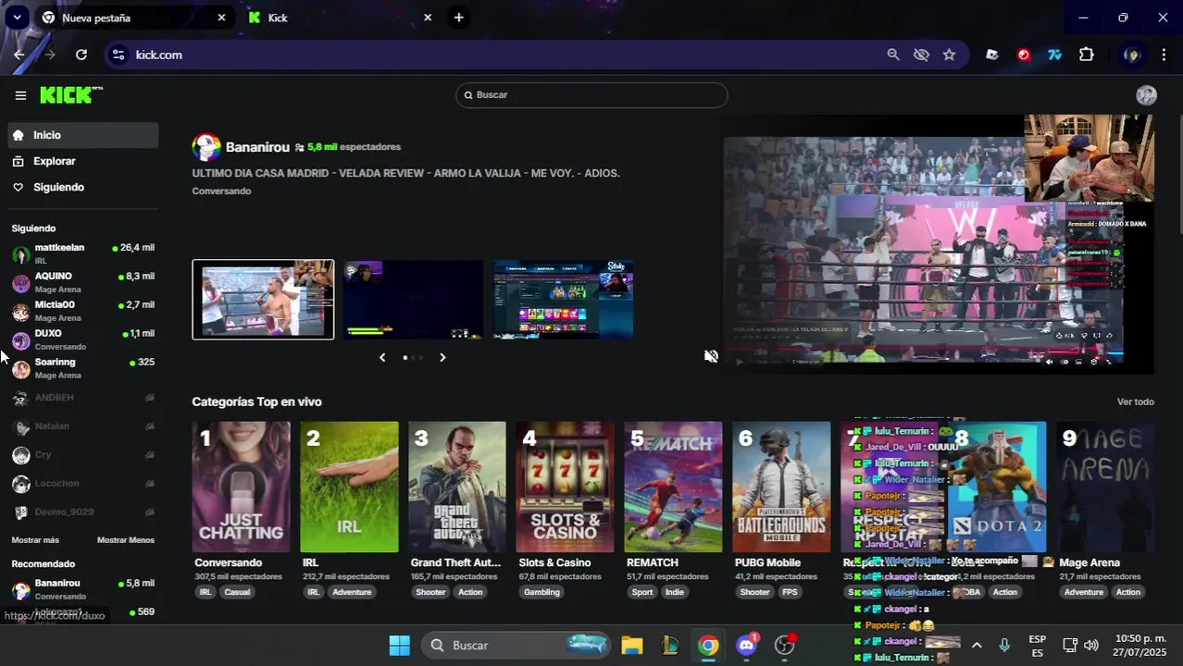Viewport: 1183px width, 666px height.
Task: Open the browser zoom magnifier icon
Action: point(893,55)
